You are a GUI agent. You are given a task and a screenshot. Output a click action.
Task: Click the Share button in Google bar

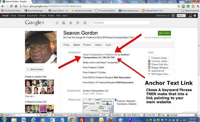pyautogui.click(x=181, y=15)
